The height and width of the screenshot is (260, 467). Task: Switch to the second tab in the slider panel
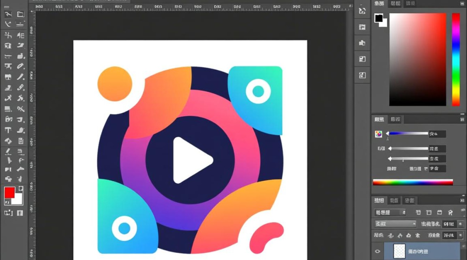pyautogui.click(x=395, y=120)
